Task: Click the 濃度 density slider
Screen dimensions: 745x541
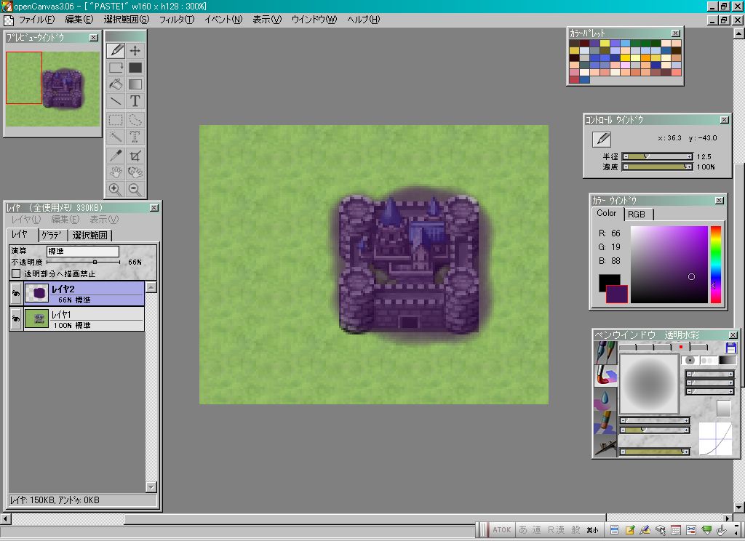Action: coord(657,167)
